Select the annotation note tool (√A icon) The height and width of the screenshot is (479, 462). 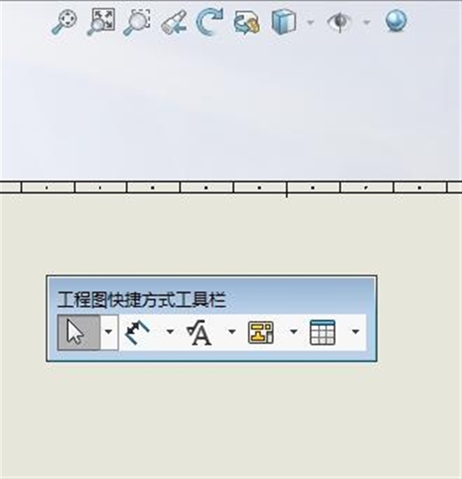coord(199,332)
